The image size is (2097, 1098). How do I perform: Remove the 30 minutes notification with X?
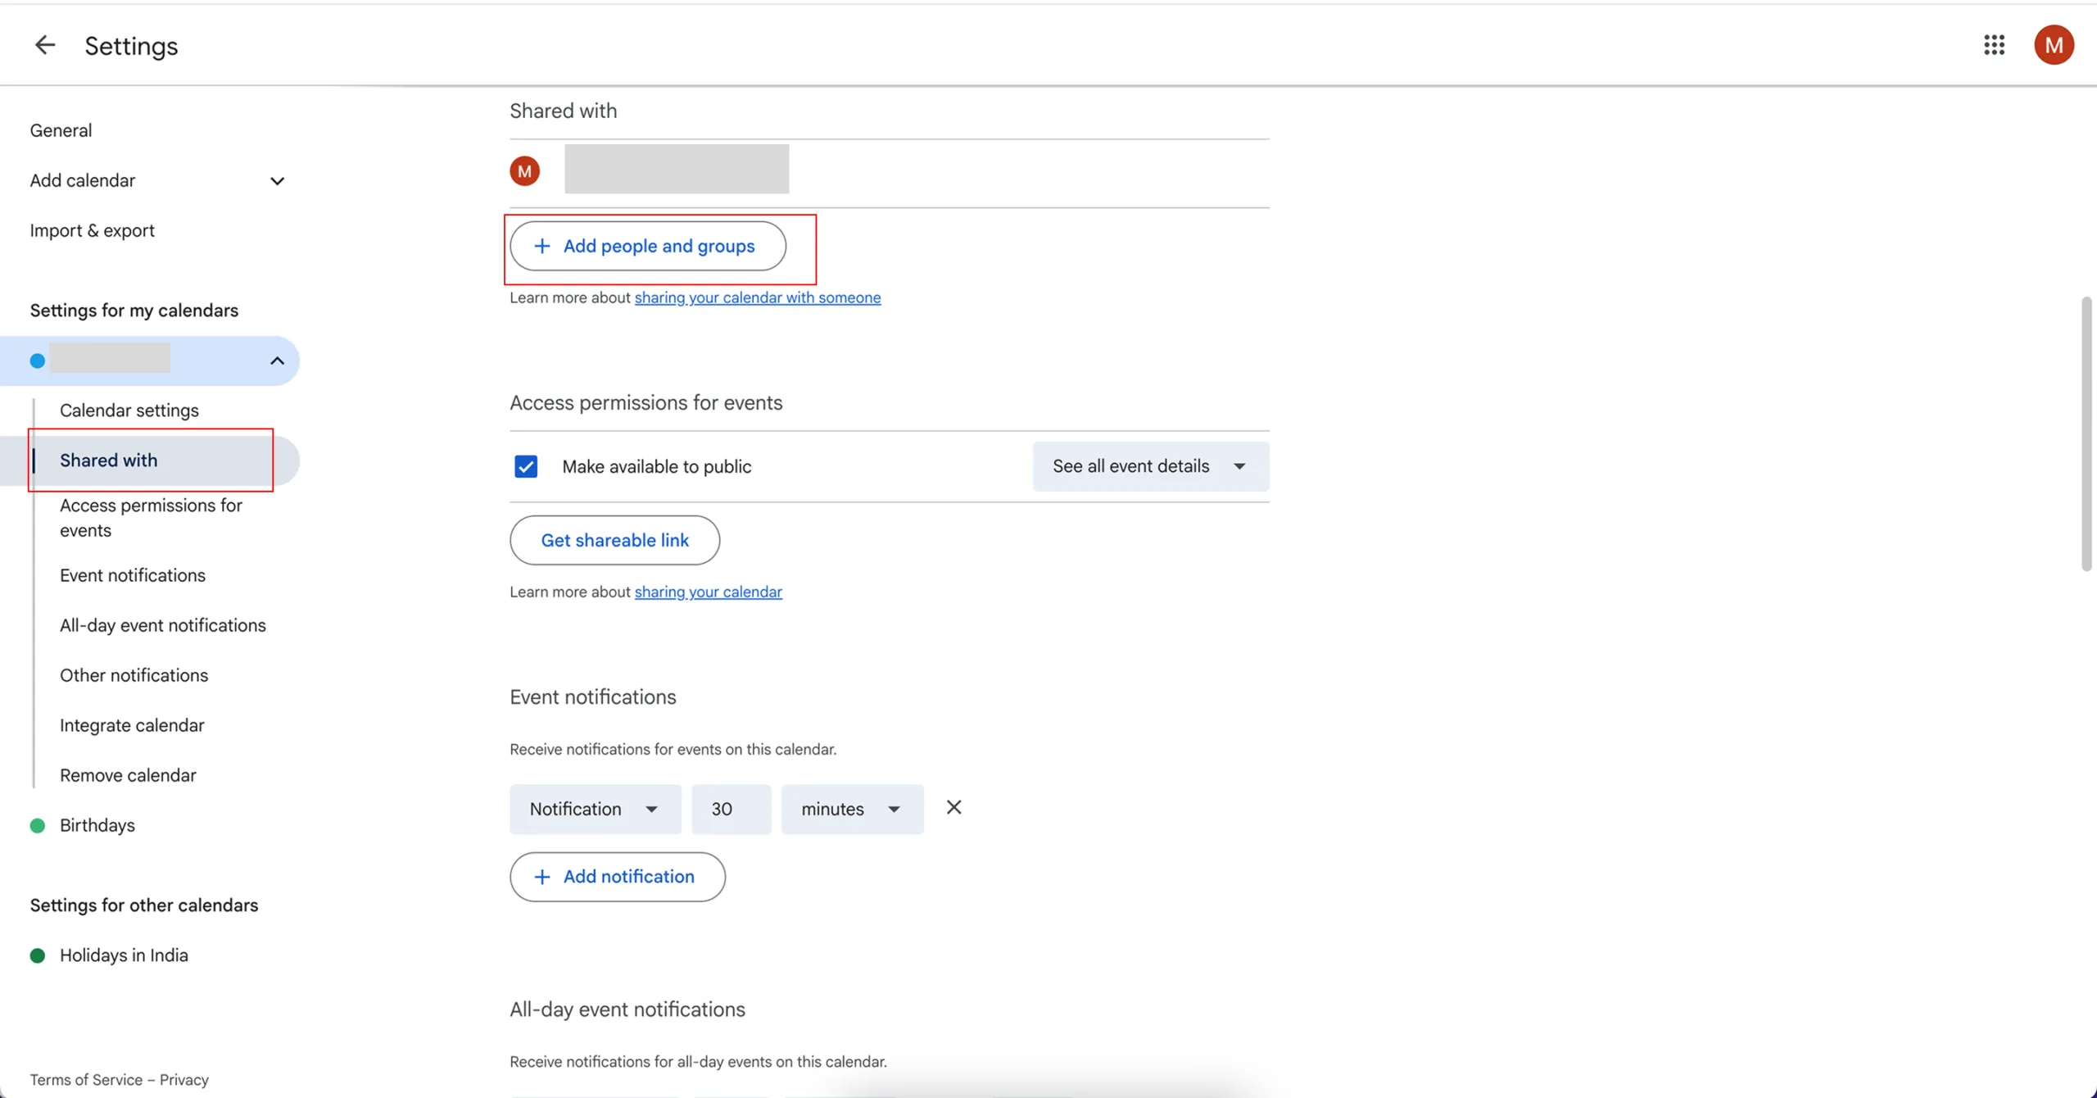point(953,808)
